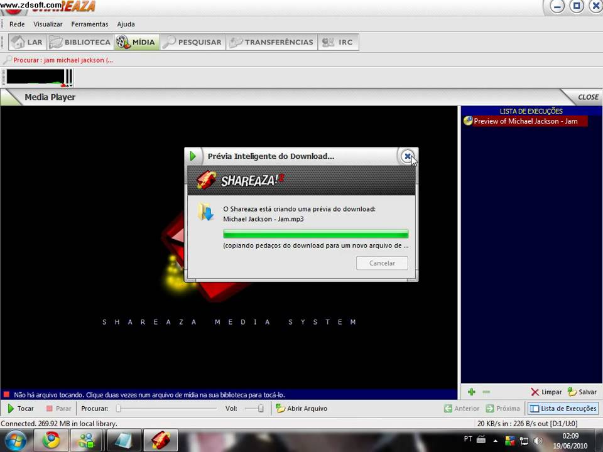The height and width of the screenshot is (452, 603).
Task: Switch to the LAR home tab
Action: click(x=27, y=42)
